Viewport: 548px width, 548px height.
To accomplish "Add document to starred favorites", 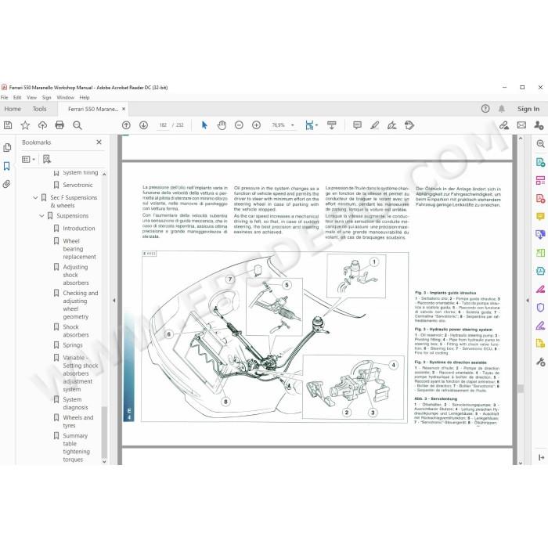I will point(25,125).
